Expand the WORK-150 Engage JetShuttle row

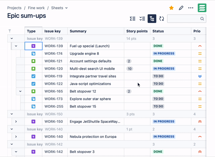point(16,121)
